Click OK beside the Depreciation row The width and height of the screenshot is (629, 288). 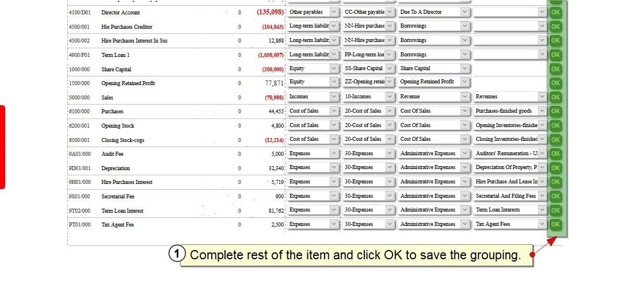(x=555, y=168)
